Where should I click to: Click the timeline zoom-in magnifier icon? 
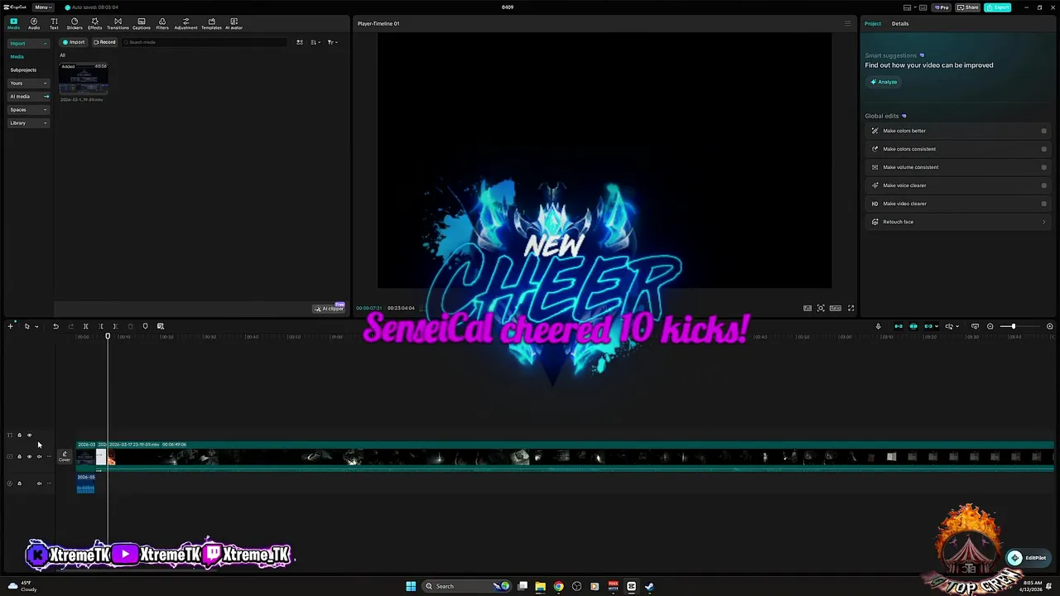pyautogui.click(x=1049, y=326)
